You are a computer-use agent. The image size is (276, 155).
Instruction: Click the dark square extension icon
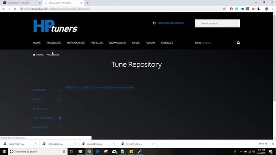click(248, 9)
